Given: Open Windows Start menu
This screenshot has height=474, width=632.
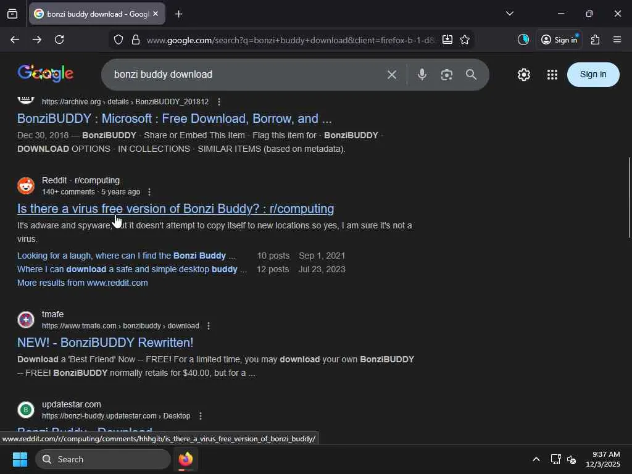Looking at the screenshot, I should click(x=20, y=459).
